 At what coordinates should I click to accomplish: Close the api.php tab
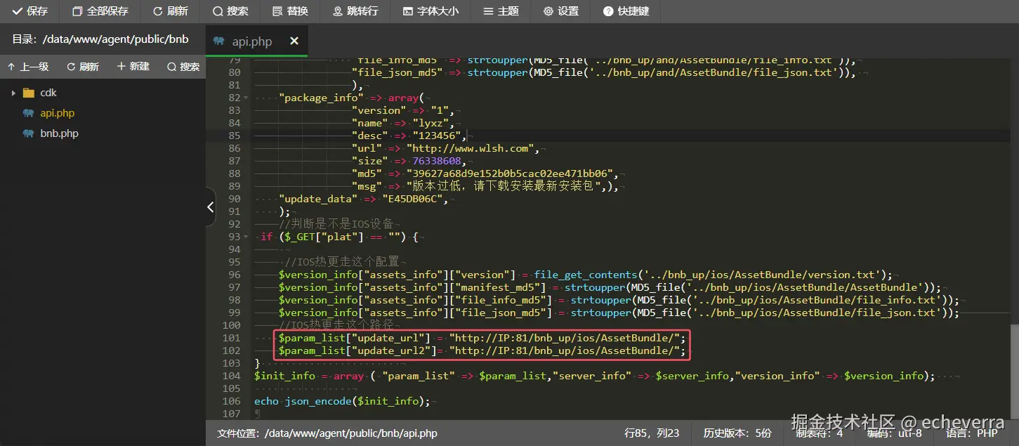pyautogui.click(x=294, y=41)
